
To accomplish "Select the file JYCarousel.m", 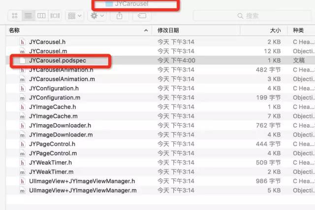I will coord(48,51).
